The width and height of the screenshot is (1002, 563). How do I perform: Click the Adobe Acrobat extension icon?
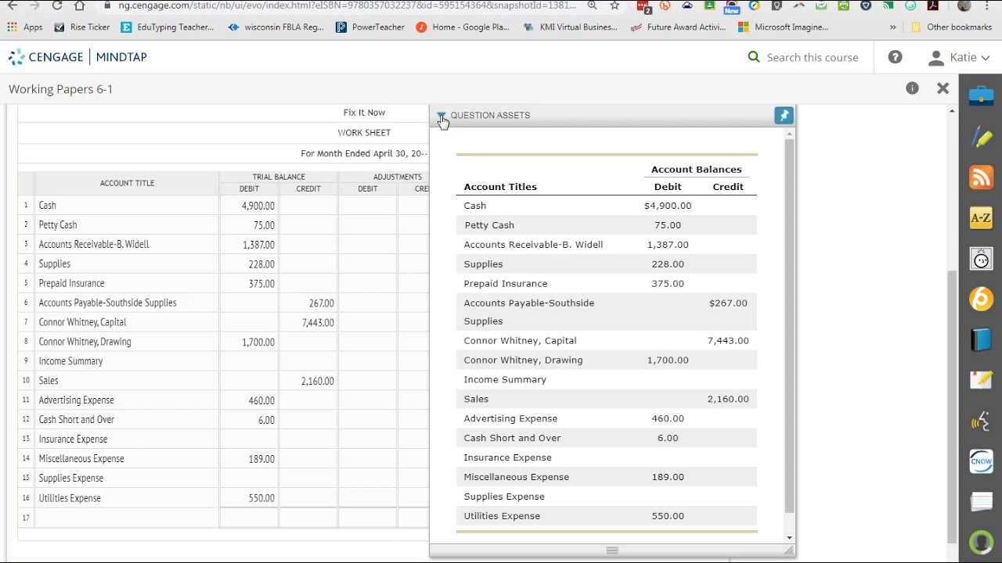click(933, 5)
